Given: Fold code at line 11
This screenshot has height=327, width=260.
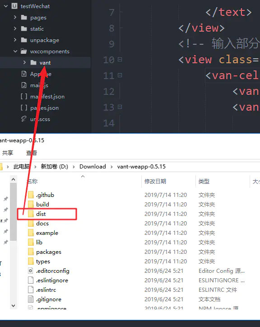Looking at the screenshot, I should pyautogui.click(x=120, y=75).
